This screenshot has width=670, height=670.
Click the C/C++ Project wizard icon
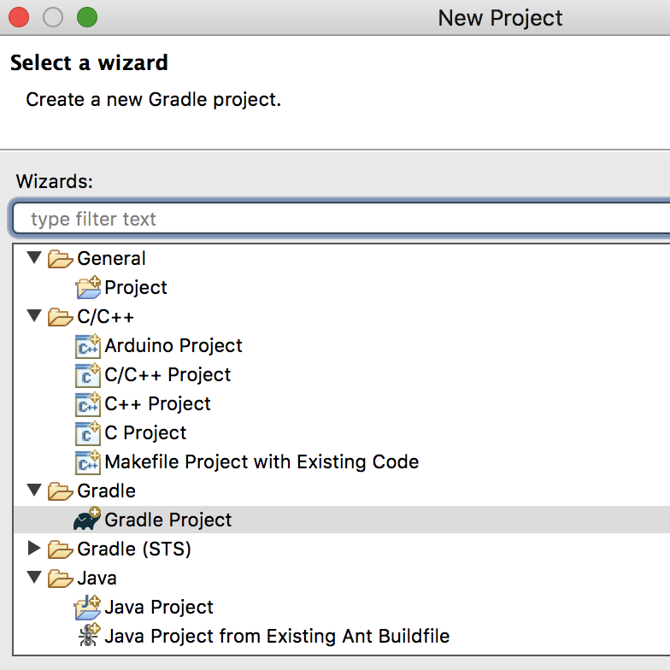coord(88,374)
